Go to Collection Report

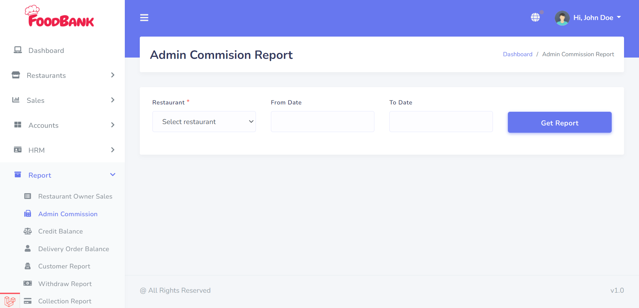click(65, 301)
